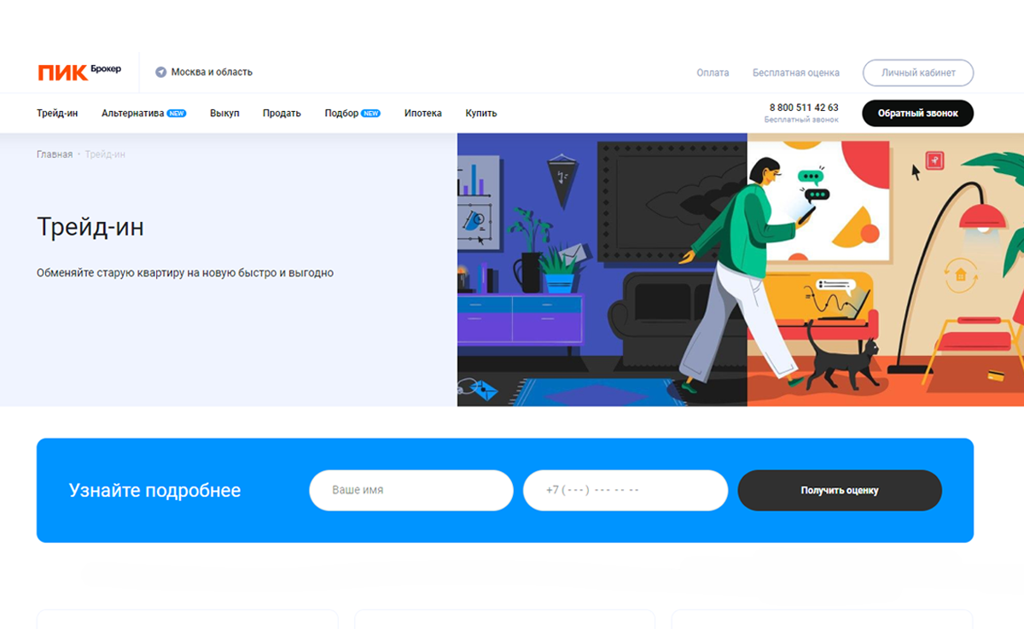The width and height of the screenshot is (1024, 629).
Task: Select the Продать menu item
Action: 282,114
